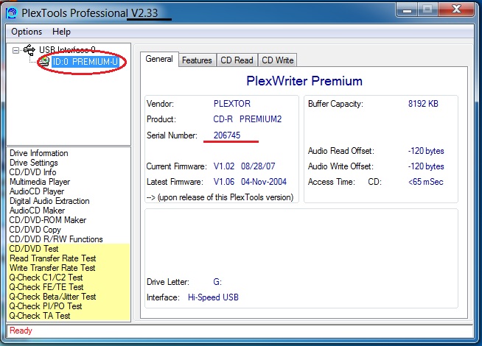The image size is (482, 346).
Task: Open Drive Information in function list
Action: pyautogui.click(x=39, y=153)
